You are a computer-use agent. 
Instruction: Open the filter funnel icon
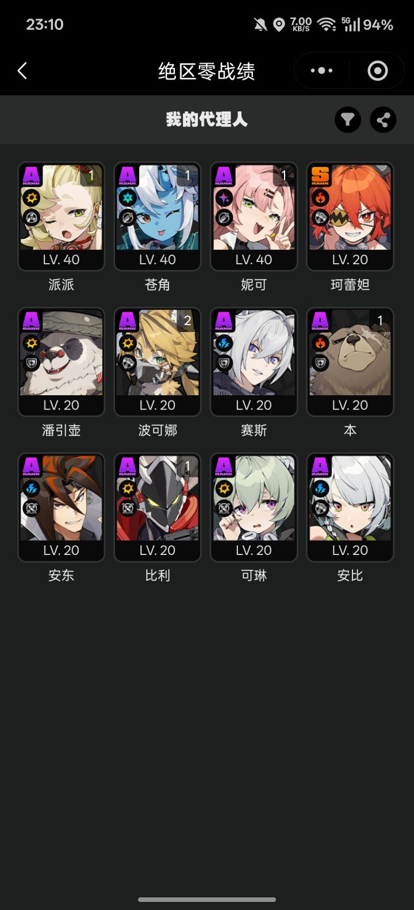tap(348, 119)
